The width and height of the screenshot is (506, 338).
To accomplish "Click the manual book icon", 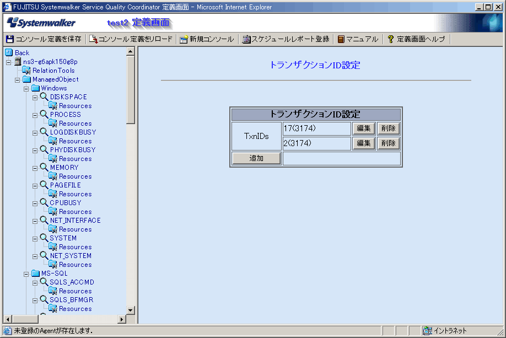I will coord(341,39).
